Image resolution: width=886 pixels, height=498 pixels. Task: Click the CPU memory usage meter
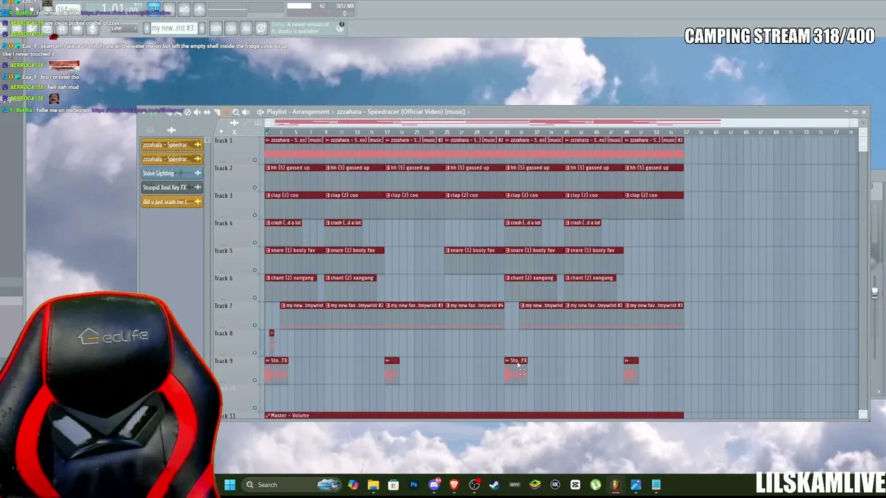[x=320, y=9]
